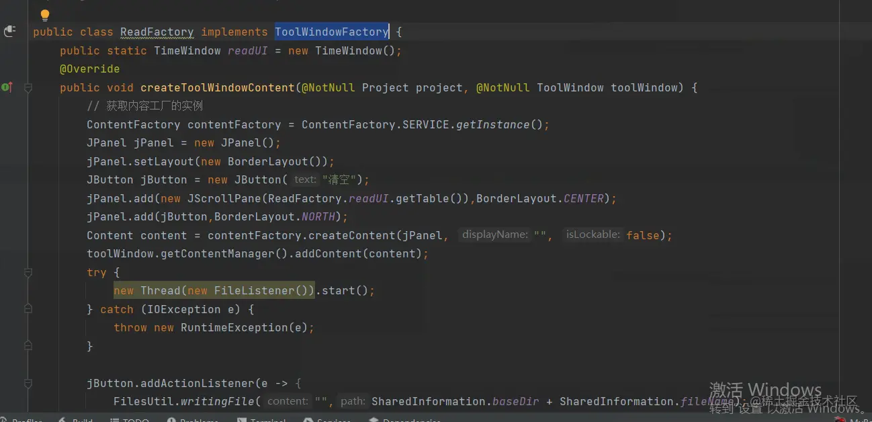872x422 pixels.
Task: Click the ReadFactory class name
Action: pyautogui.click(x=157, y=32)
